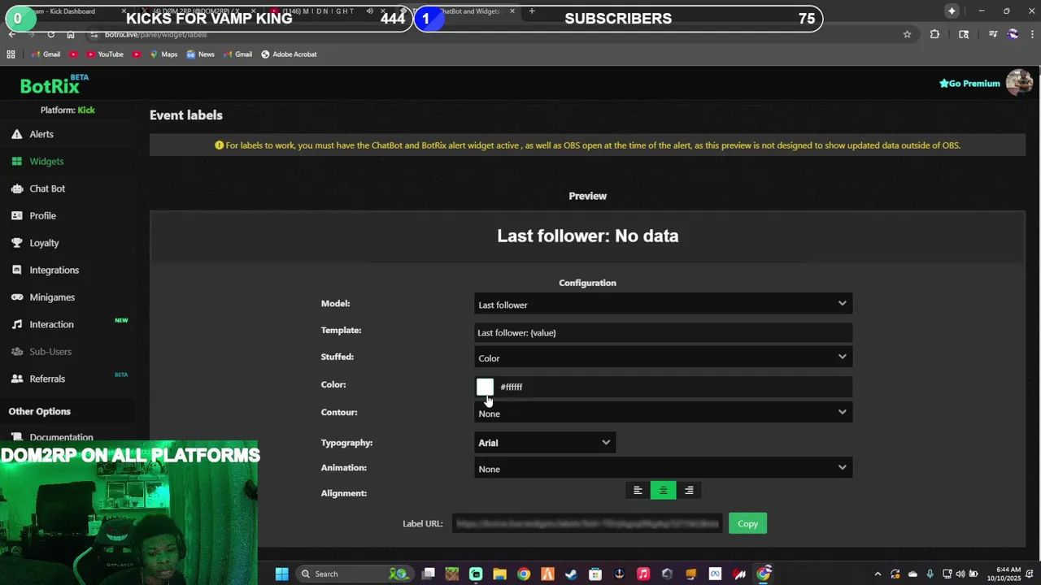Expand the Model dropdown showing Last follower
The image size is (1041, 585).
point(663,305)
